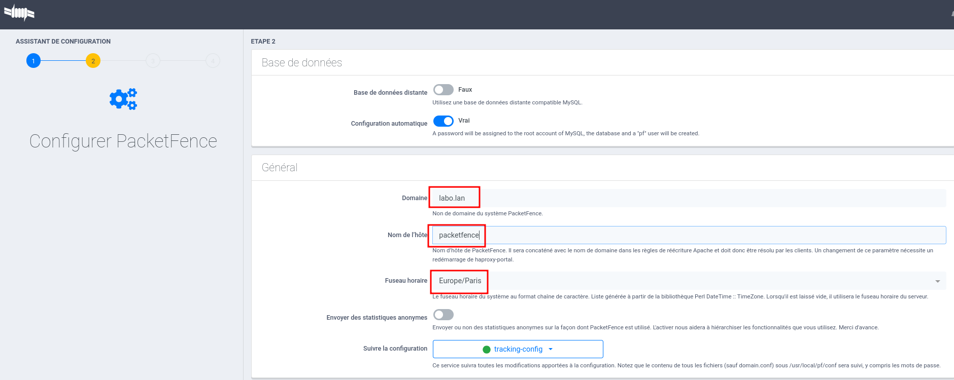Viewport: 954px width, 380px height.
Task: Click ASSISTANT DE CONFIGURATION title
Action: coord(63,42)
